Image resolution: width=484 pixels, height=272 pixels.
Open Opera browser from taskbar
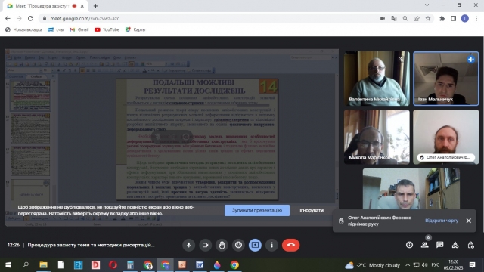(x=113, y=265)
